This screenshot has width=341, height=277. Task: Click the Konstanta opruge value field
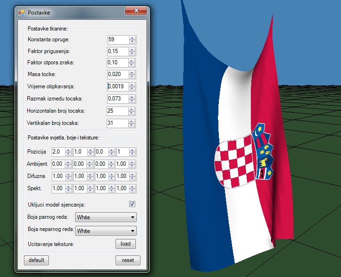point(118,39)
